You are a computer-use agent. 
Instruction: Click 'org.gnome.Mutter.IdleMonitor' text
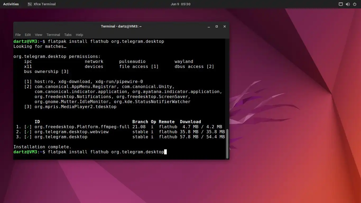pyautogui.click(x=72, y=102)
